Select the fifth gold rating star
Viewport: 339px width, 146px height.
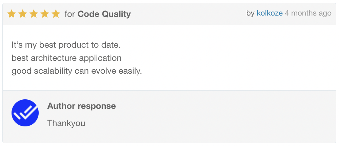click(56, 14)
